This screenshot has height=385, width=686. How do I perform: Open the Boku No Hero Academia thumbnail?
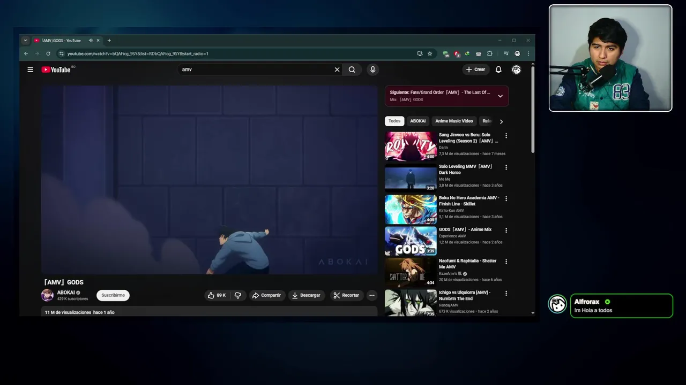pyautogui.click(x=411, y=209)
